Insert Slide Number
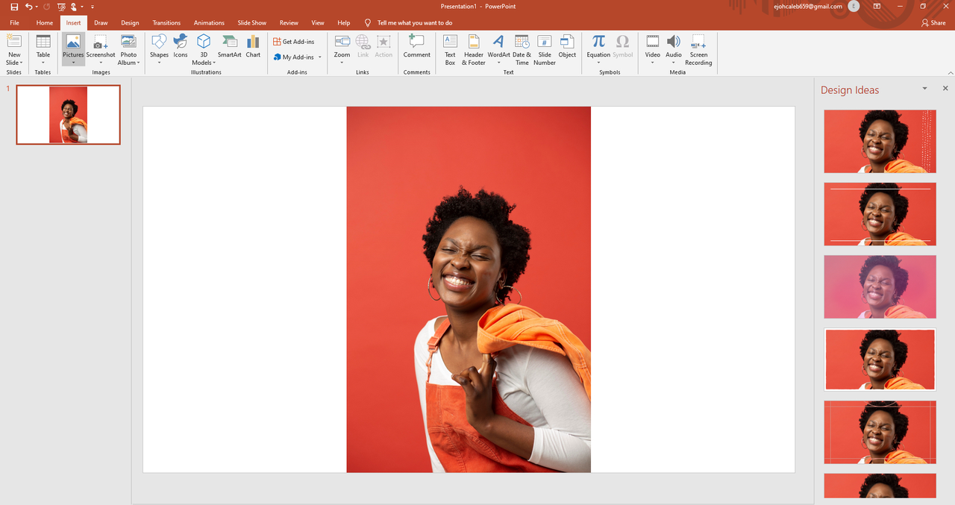 click(x=545, y=50)
